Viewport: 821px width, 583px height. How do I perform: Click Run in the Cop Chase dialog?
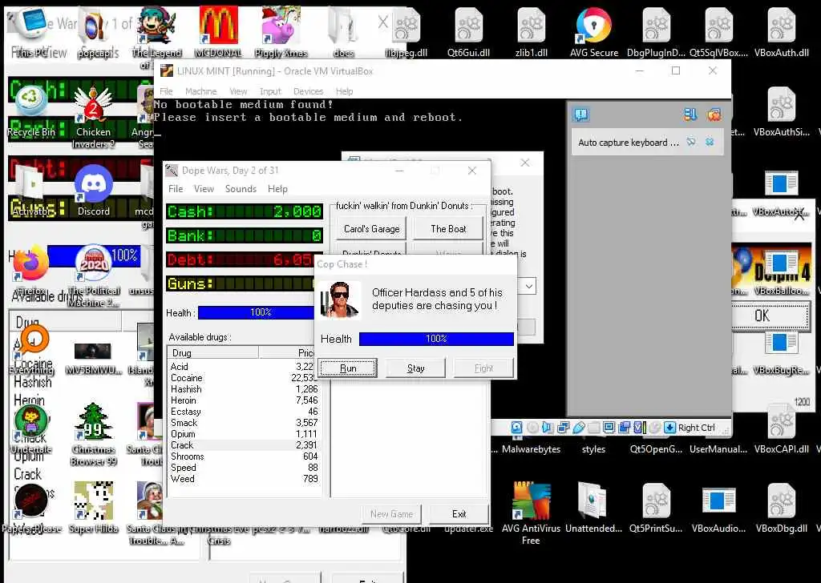(348, 368)
